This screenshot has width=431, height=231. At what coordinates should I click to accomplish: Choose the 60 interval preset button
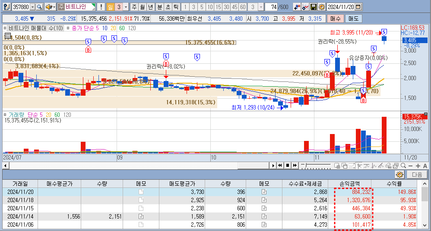[243, 7]
